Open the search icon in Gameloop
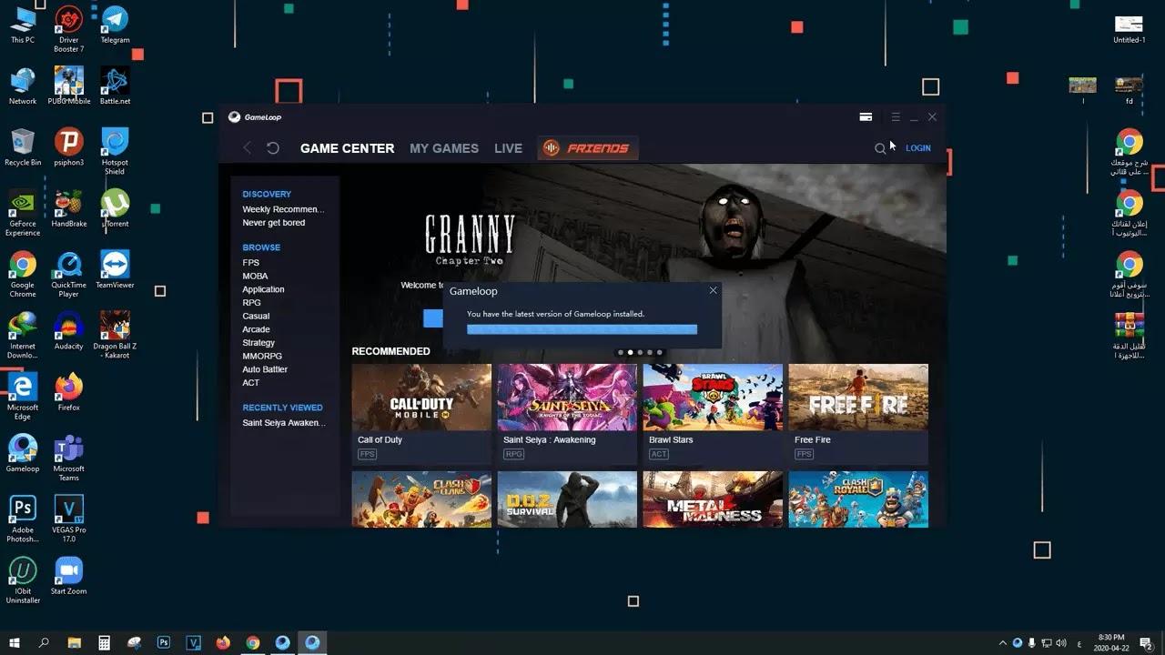1165x655 pixels. click(x=880, y=148)
